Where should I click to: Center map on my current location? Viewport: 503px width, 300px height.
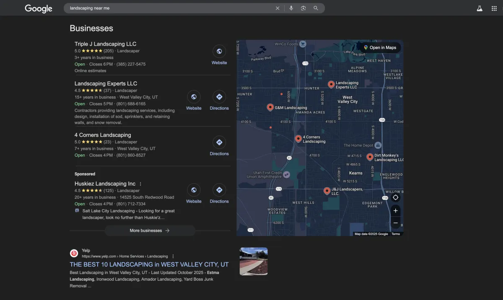(x=395, y=197)
